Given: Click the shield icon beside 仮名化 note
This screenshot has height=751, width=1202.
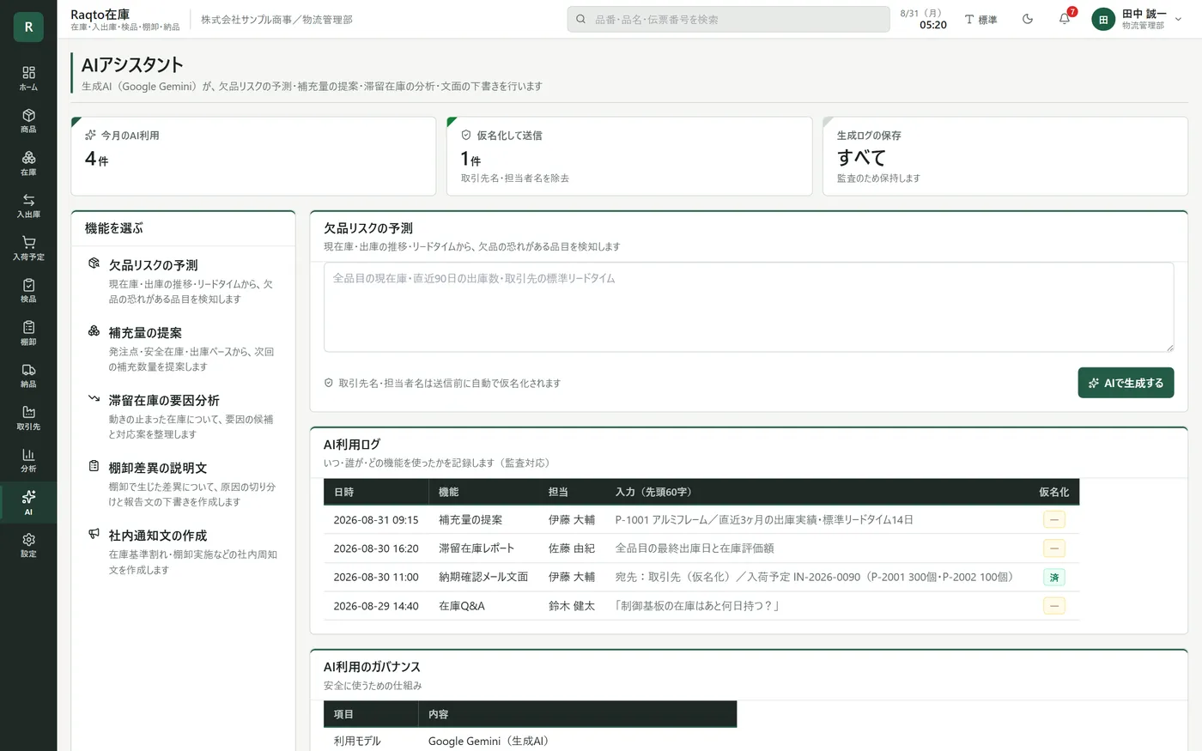Looking at the screenshot, I should coord(329,384).
